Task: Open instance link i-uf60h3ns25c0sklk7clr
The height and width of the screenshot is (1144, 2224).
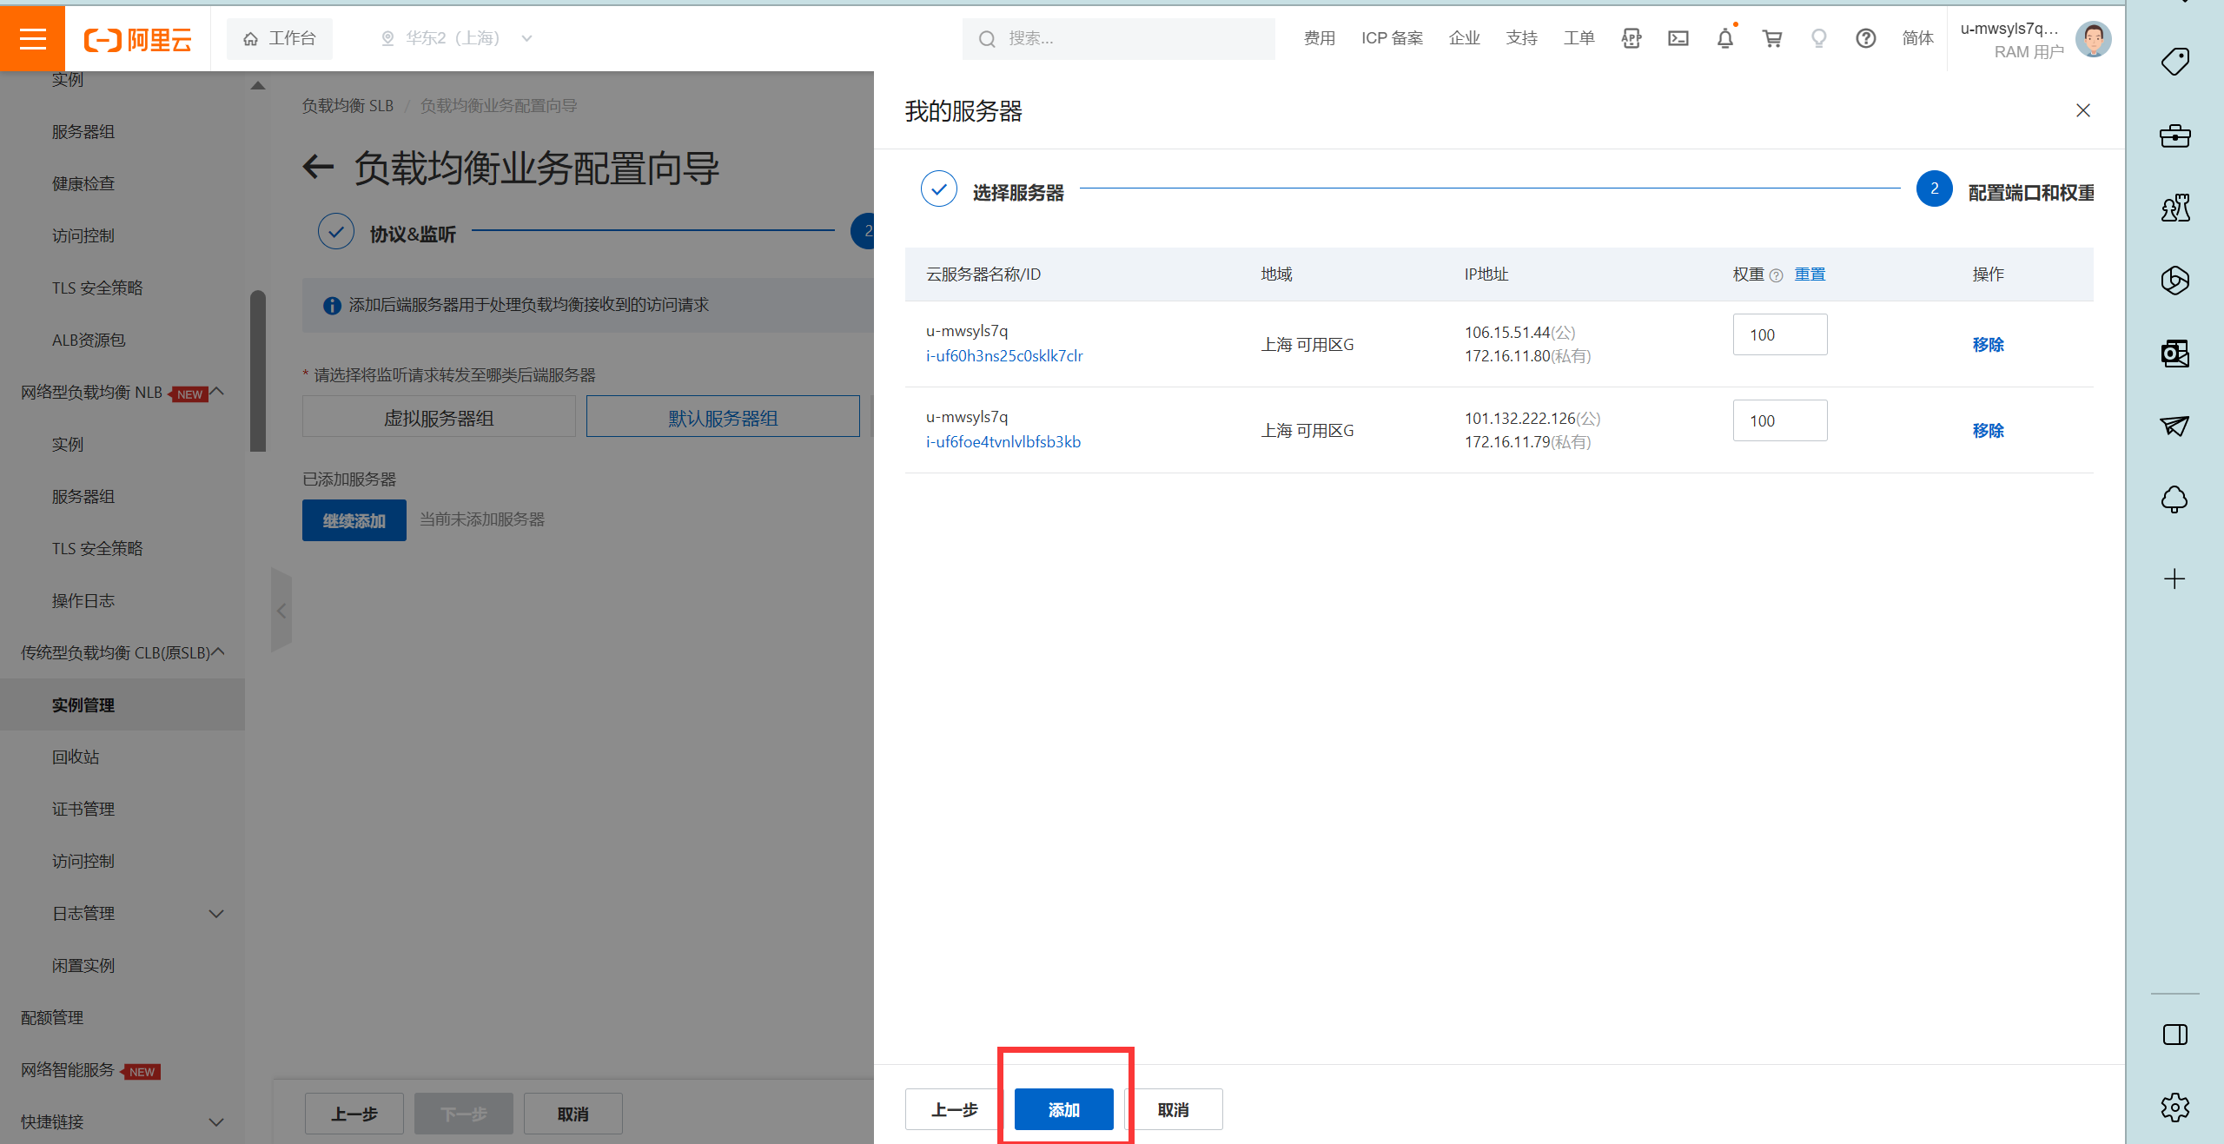Action: click(x=1004, y=355)
